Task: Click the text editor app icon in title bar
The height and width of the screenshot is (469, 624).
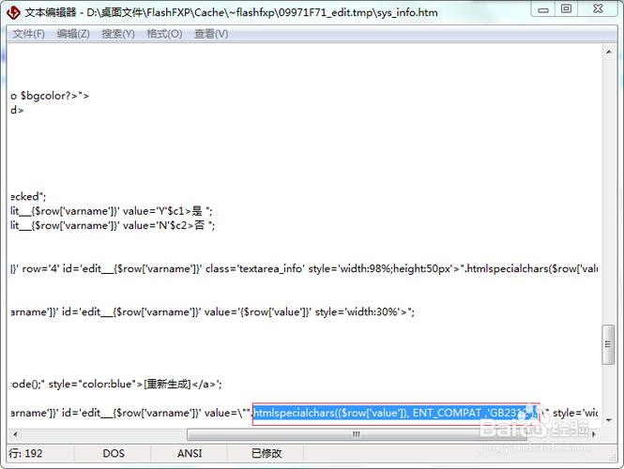Action: point(13,12)
